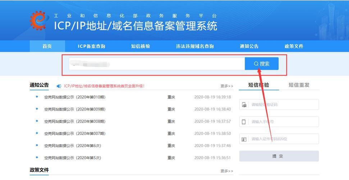This screenshot has width=349, height=180.
Task: Click 更多>> next to 通知公告
Action: 227,86
